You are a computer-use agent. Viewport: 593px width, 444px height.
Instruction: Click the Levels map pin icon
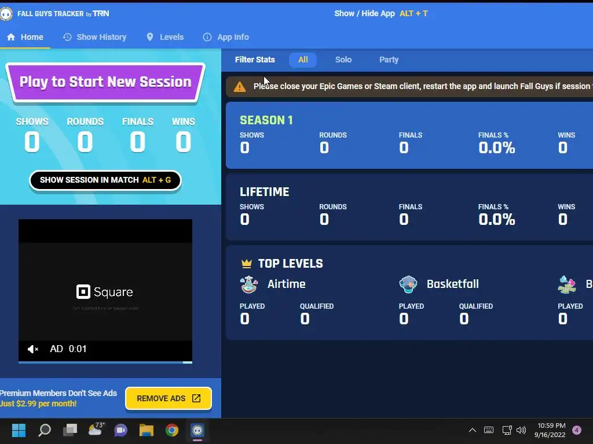[x=150, y=37]
